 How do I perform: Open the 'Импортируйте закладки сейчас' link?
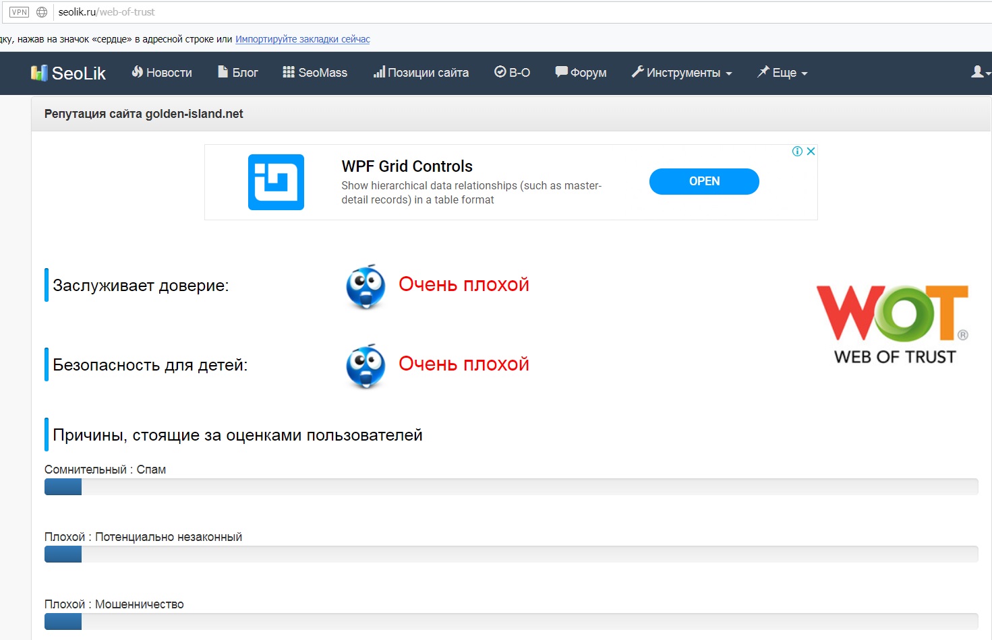pyautogui.click(x=303, y=39)
